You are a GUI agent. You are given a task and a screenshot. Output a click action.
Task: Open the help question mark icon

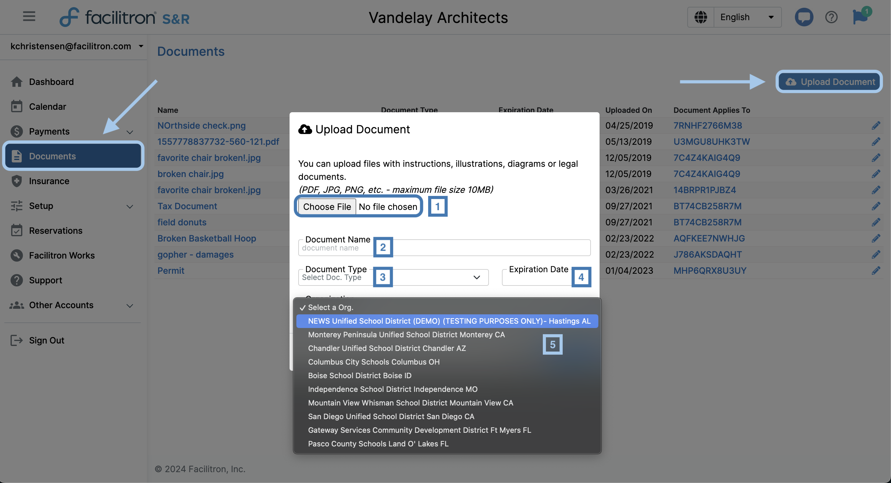(x=831, y=17)
